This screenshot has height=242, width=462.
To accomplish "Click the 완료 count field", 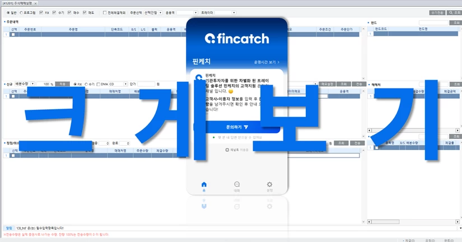I will (x=124, y=143).
